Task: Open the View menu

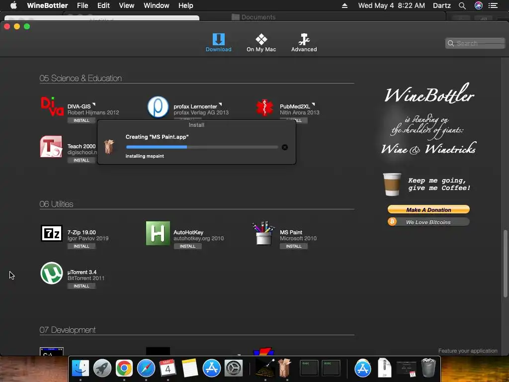Action: (x=127, y=5)
